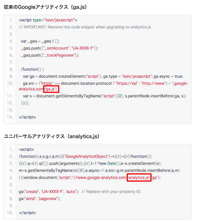The width and height of the screenshot is (197, 222).
Task: Click the 'analytics.js' string in second block
Action: 139,177
